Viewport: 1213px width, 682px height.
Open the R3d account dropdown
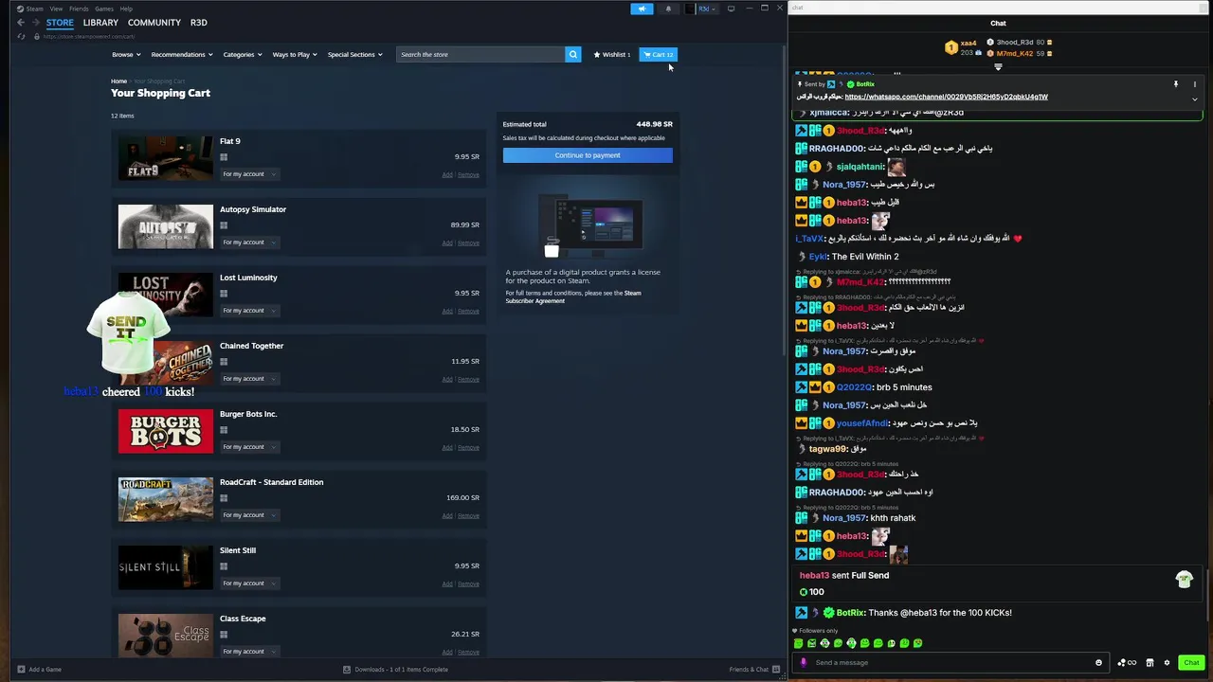(x=707, y=9)
